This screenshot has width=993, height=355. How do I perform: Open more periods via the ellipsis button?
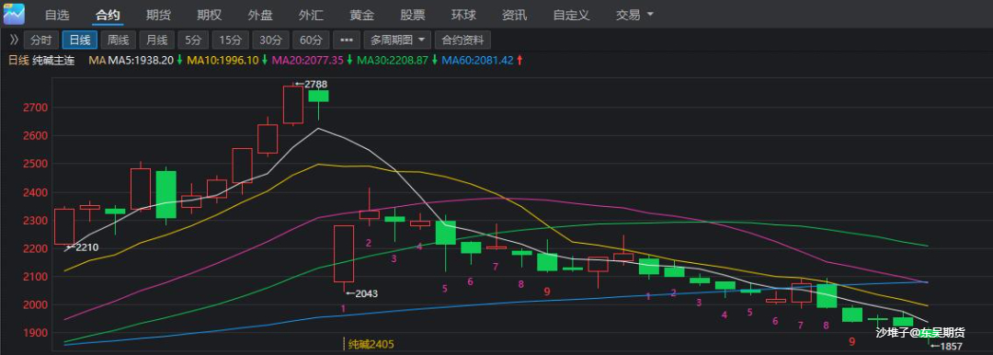pos(347,40)
